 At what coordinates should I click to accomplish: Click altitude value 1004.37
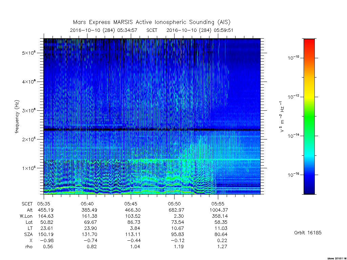[219, 210]
